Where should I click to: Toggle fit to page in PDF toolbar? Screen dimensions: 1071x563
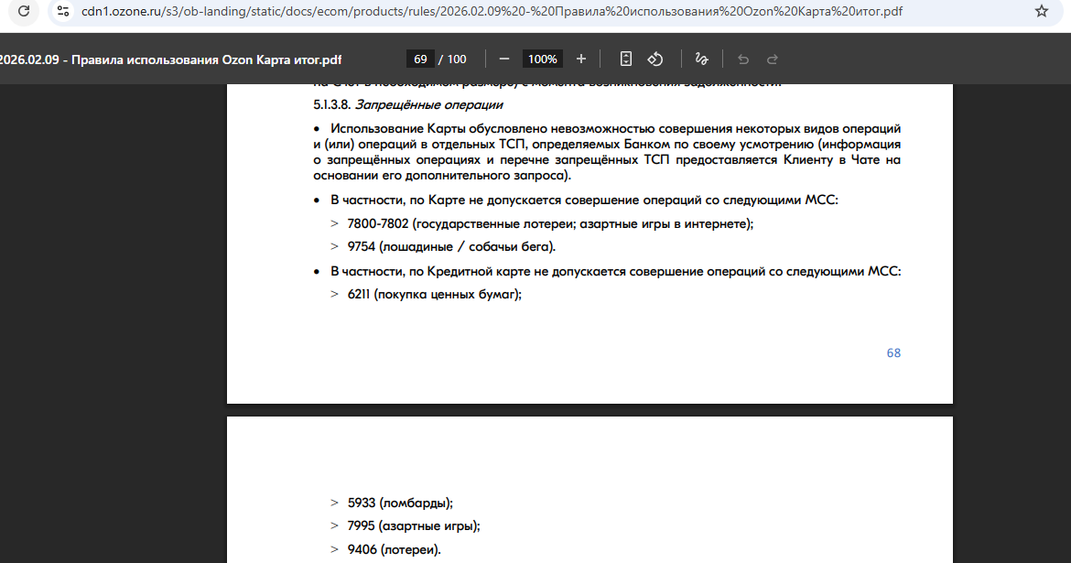click(626, 59)
